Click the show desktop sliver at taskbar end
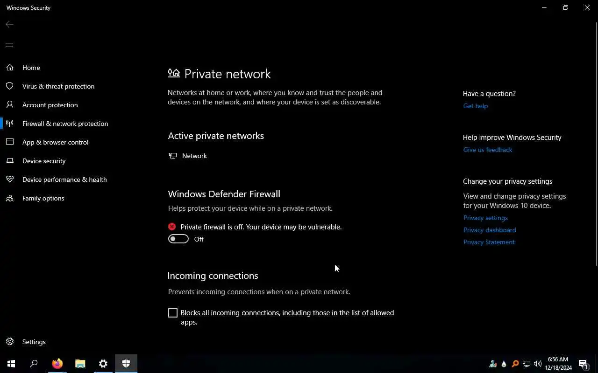The width and height of the screenshot is (598, 373). pos(597,364)
